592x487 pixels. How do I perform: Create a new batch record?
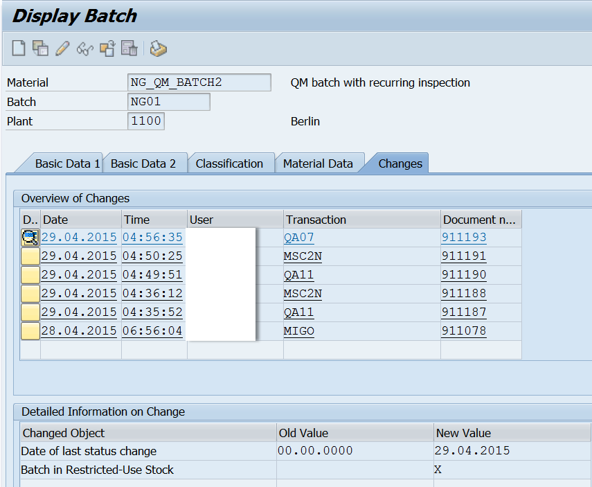click(x=19, y=48)
